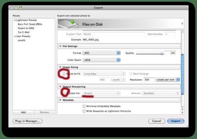Select the Export to DNG preset
The height and width of the screenshot is (139, 197).
(x=26, y=28)
